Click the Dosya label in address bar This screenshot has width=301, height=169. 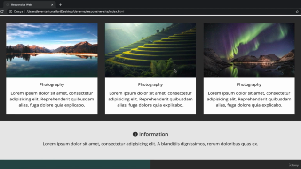coord(18,11)
